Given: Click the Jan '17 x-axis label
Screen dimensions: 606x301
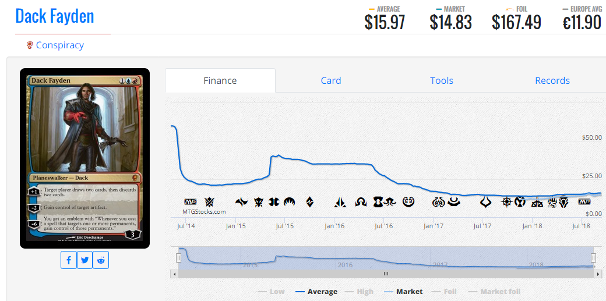Looking at the screenshot, I should point(434,226).
